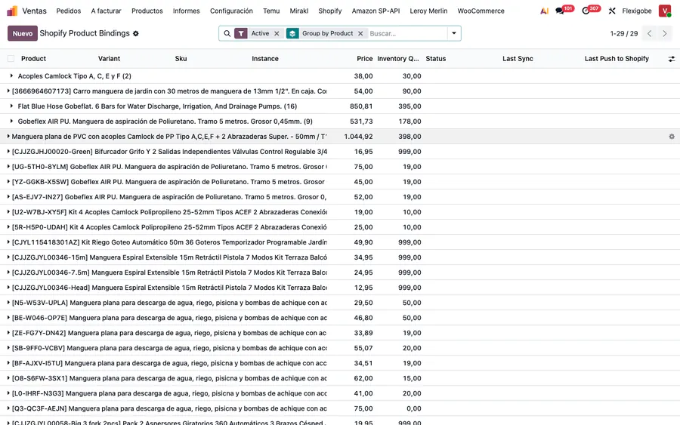Open the Leroy Merlin menu

(x=428, y=11)
